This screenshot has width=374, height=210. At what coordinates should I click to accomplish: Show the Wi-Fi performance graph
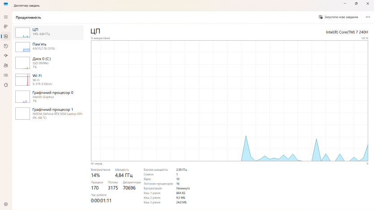pyautogui.click(x=48, y=80)
